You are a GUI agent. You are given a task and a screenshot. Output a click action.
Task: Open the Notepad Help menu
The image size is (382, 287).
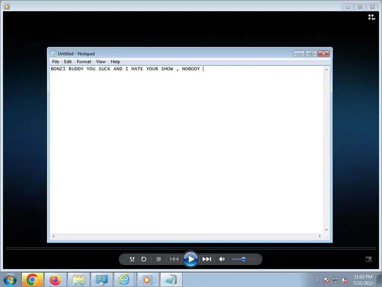[115, 62]
